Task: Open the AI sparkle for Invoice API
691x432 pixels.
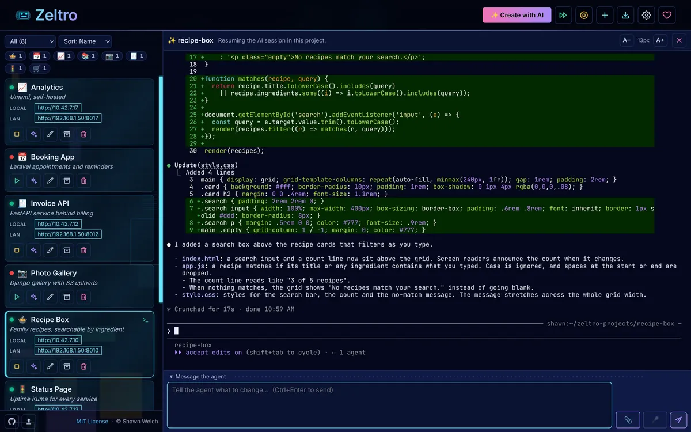Action: 34,251
